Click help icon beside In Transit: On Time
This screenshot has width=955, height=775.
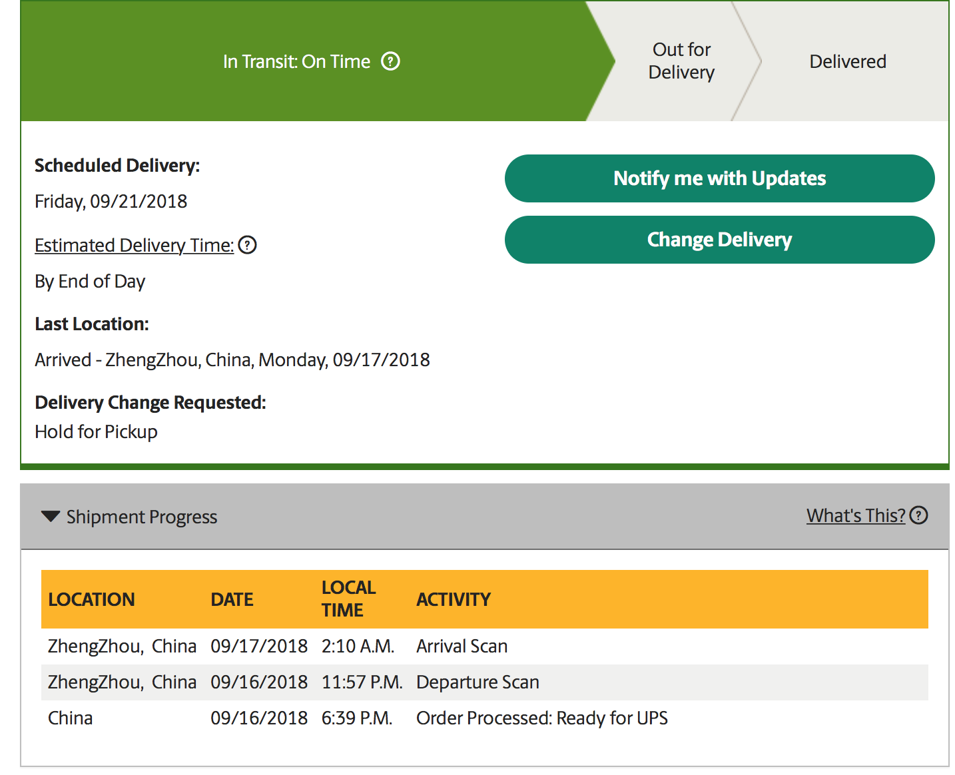click(x=390, y=62)
